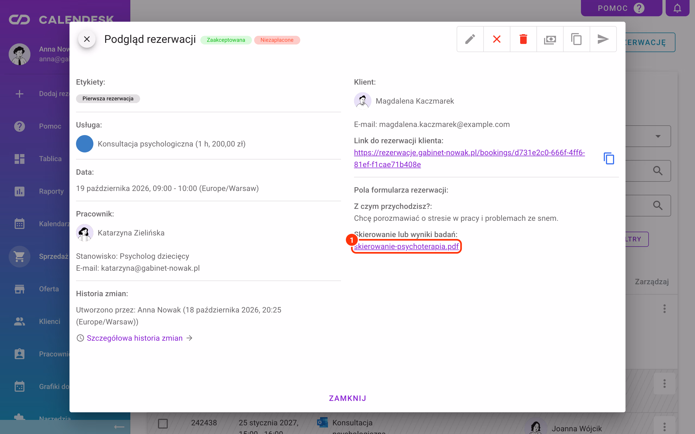Open the notifications bell icon

(677, 8)
